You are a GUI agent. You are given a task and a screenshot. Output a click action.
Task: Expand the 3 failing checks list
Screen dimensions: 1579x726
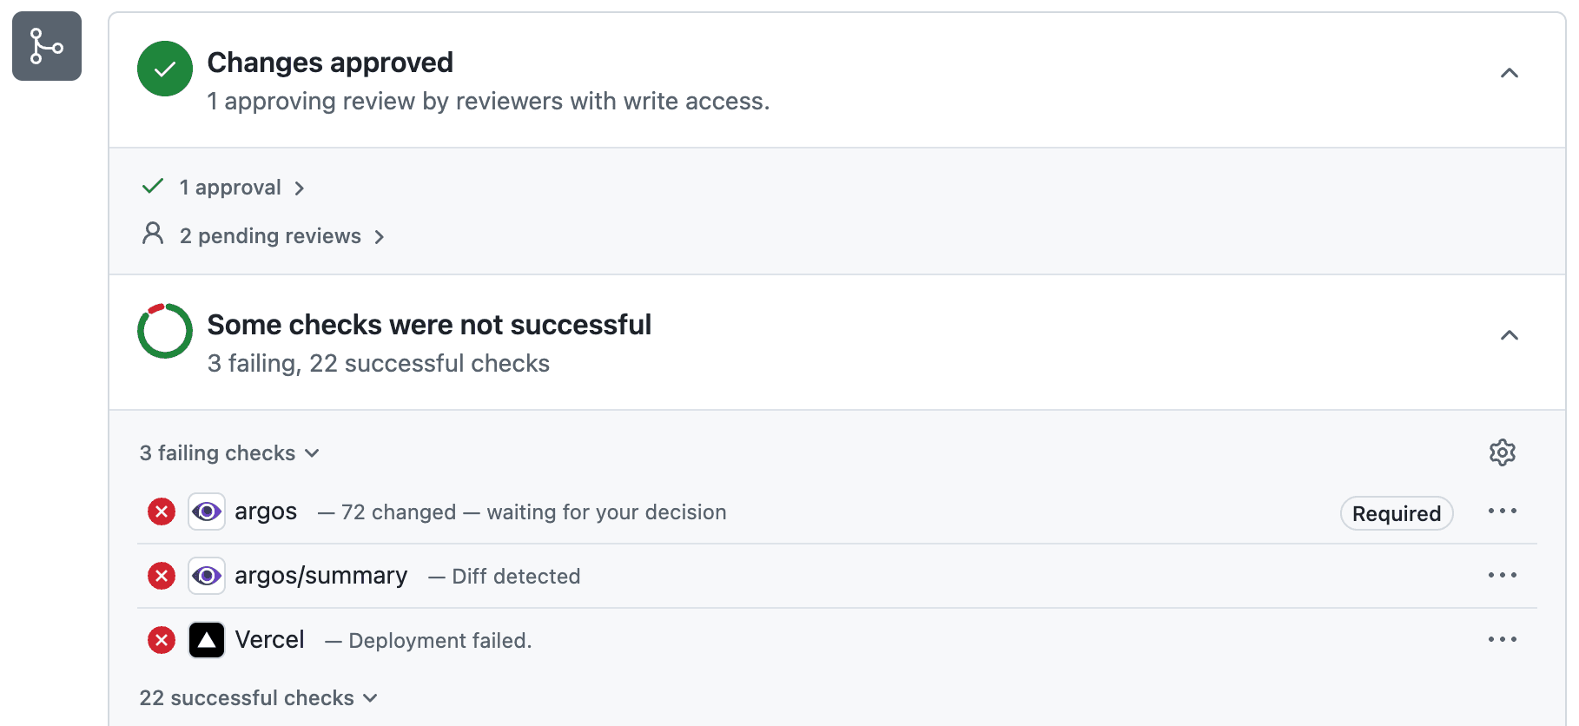(228, 452)
